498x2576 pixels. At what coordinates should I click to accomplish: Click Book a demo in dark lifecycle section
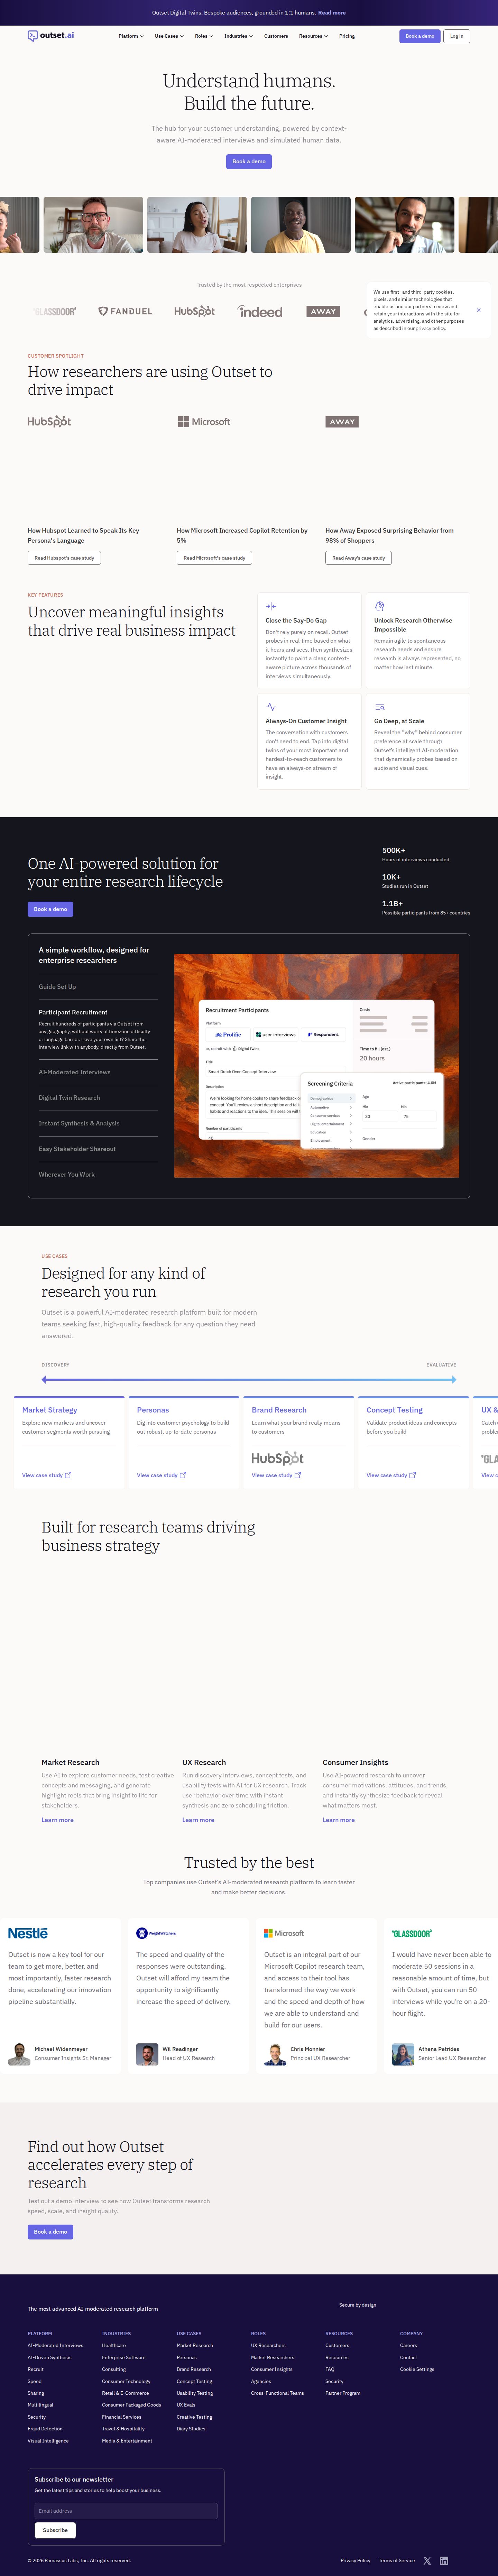coord(50,909)
